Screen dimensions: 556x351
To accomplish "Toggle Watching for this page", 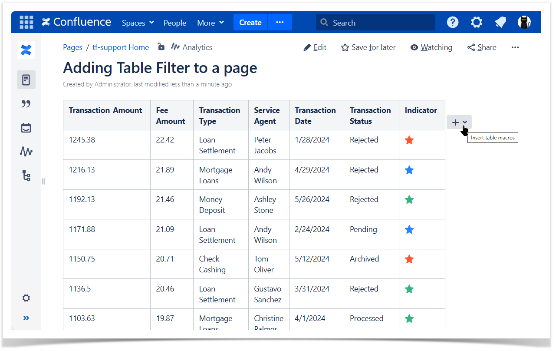I will coord(431,47).
